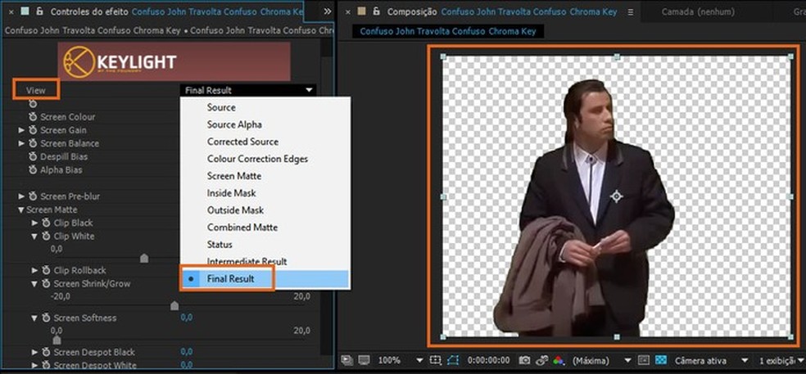Select Source Alpha in the View list
The height and width of the screenshot is (374, 806).
tap(234, 124)
